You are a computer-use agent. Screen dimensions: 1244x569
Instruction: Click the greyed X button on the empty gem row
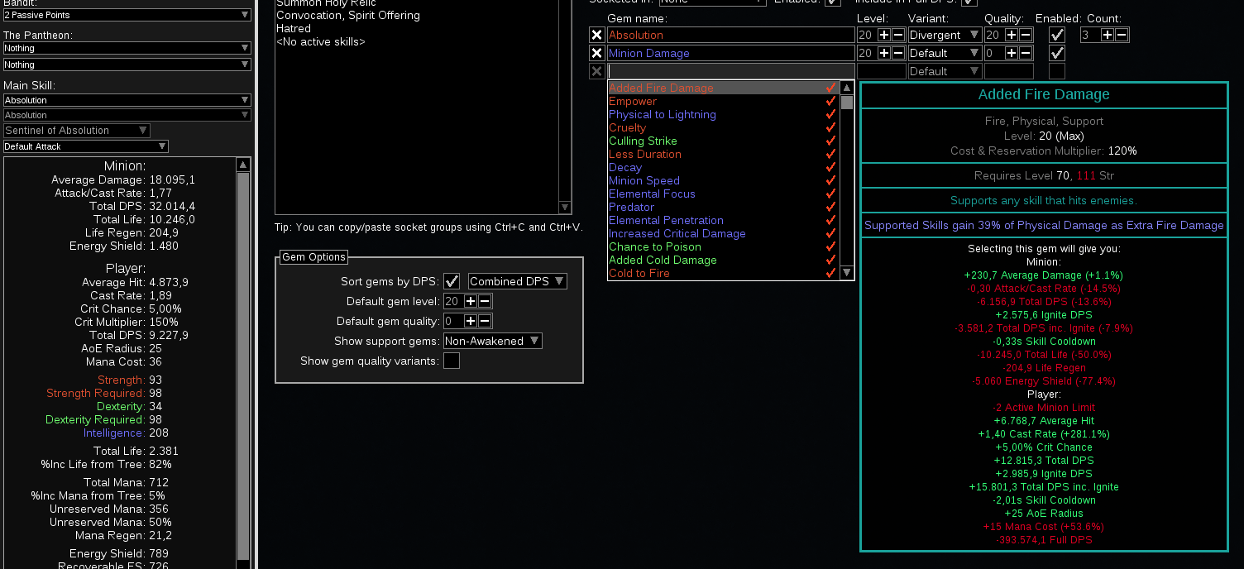click(x=596, y=71)
